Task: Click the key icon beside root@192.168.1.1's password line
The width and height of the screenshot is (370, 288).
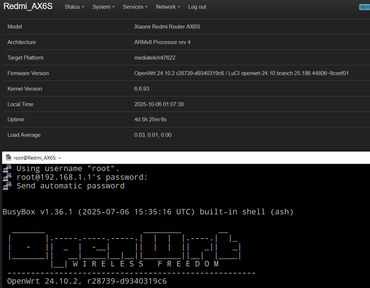Action: tap(7, 177)
